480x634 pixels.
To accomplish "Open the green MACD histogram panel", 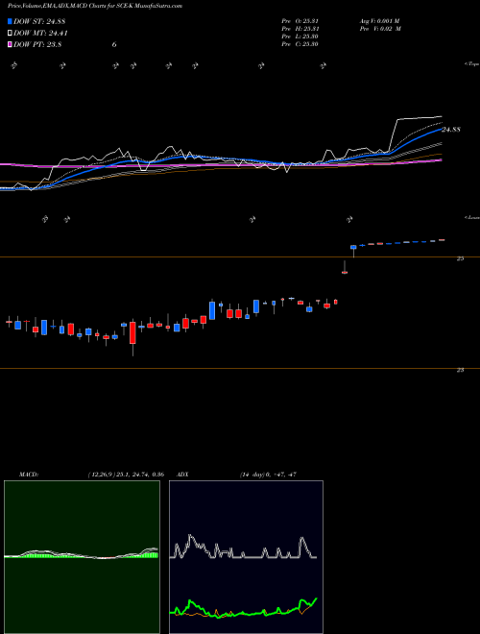I will tap(82, 557).
